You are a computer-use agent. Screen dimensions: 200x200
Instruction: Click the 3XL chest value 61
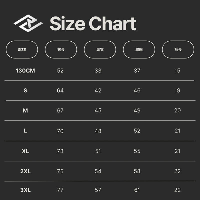[137, 190]
